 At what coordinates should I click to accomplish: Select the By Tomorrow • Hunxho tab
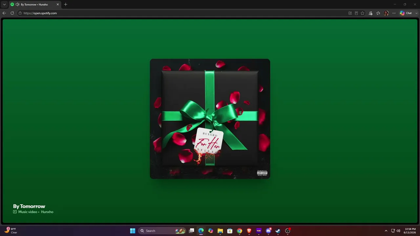[x=34, y=5]
